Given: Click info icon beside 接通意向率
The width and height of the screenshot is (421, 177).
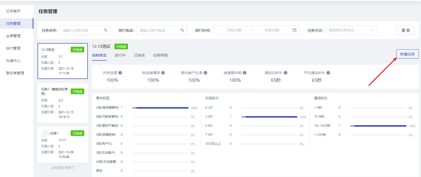Looking at the screenshot, I should click(x=245, y=73).
